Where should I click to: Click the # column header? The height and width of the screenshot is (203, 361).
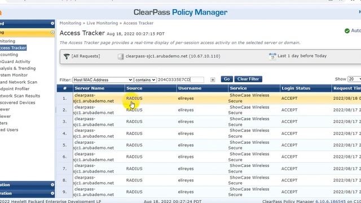(65, 89)
